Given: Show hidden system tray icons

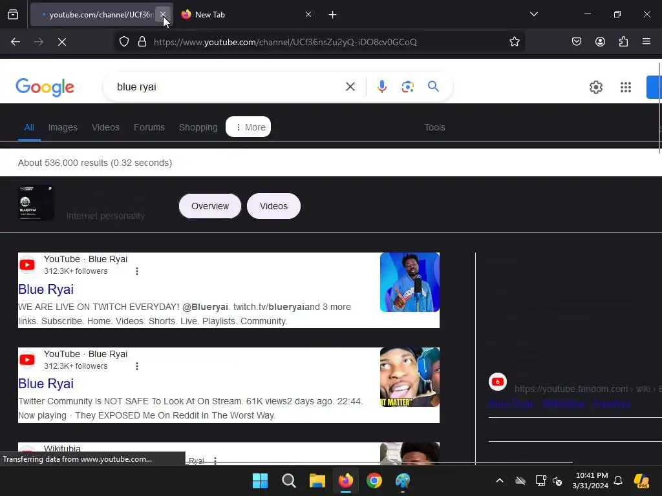Looking at the screenshot, I should click(500, 480).
